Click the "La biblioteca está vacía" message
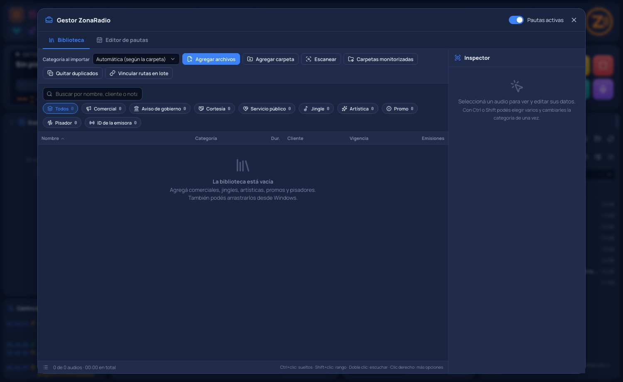 pyautogui.click(x=243, y=181)
